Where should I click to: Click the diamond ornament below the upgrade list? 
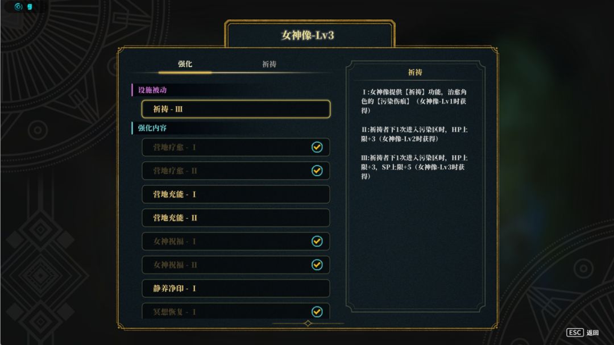308,323
